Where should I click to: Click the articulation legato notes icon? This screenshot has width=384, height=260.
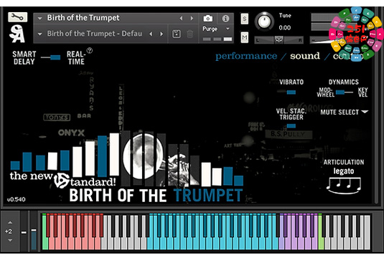coord(344,186)
